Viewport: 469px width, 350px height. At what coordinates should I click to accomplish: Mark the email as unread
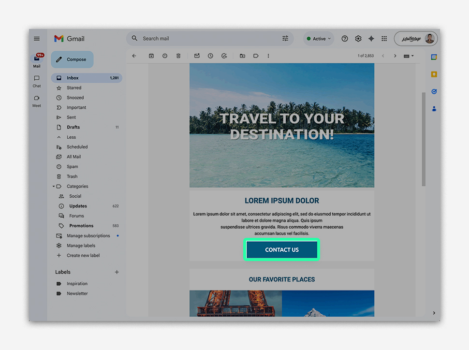click(197, 56)
